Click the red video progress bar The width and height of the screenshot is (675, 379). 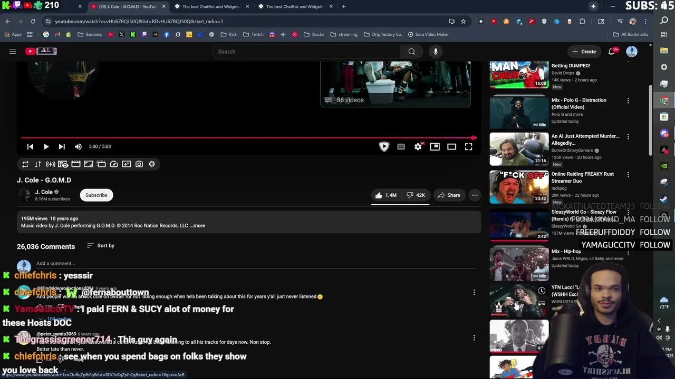pos(248,138)
